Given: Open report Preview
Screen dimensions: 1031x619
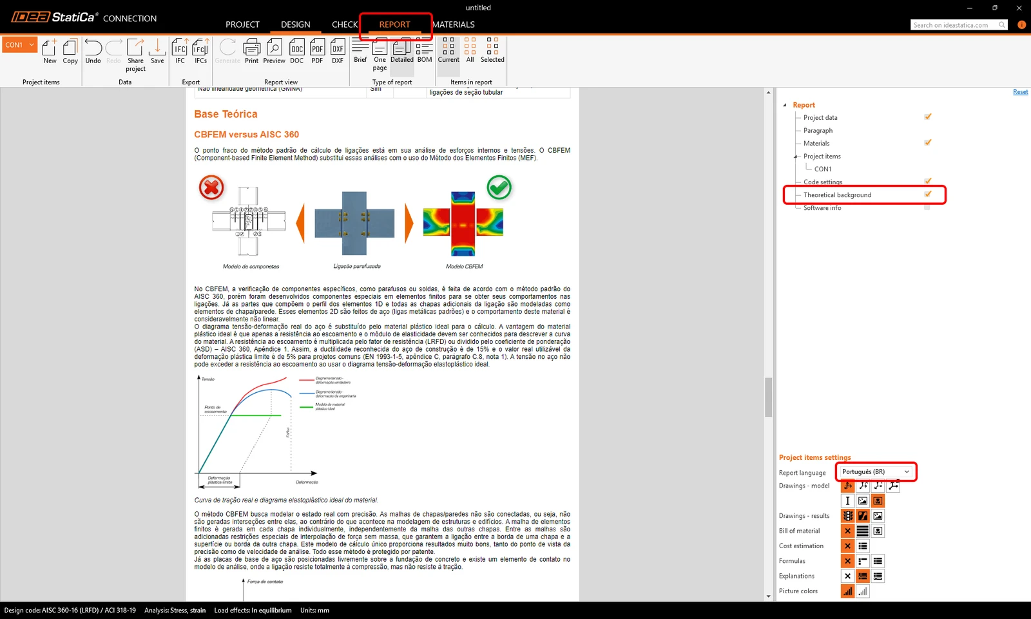Looking at the screenshot, I should tap(274, 51).
